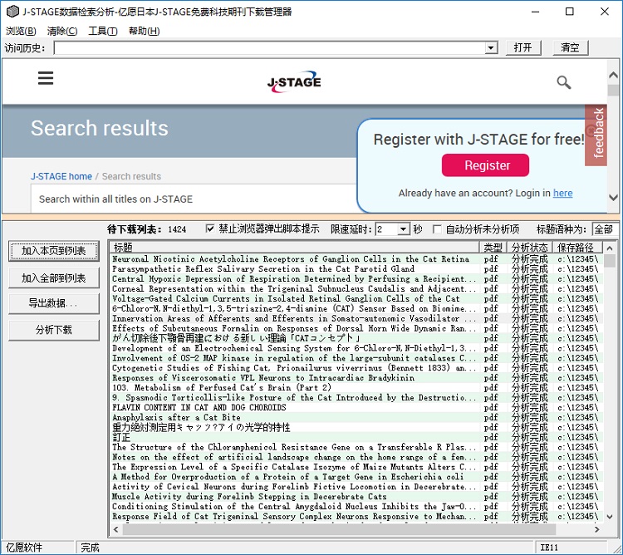
Task: Select row 'Response Field of Cat Trigeminal'
Action: [356, 517]
